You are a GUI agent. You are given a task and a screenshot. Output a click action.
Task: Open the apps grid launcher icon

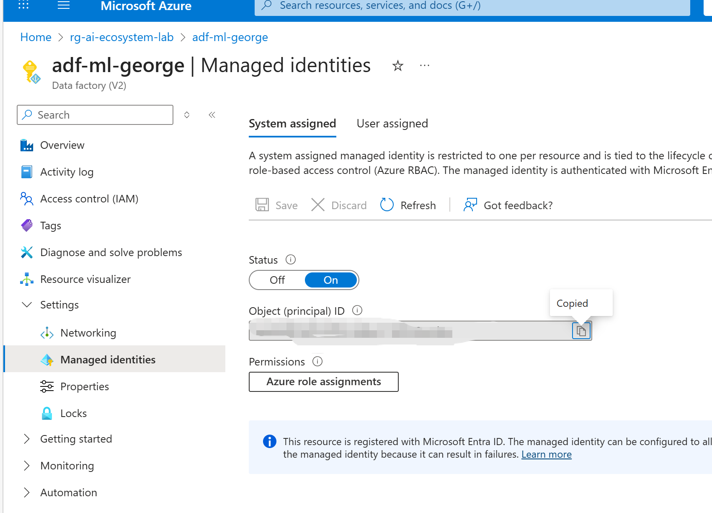[23, 5]
